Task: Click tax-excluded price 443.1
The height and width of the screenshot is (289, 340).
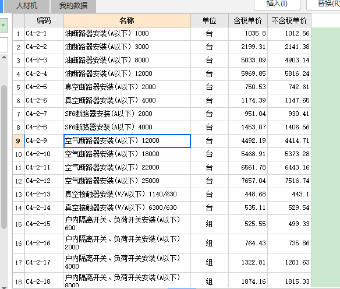Action: coord(289,195)
